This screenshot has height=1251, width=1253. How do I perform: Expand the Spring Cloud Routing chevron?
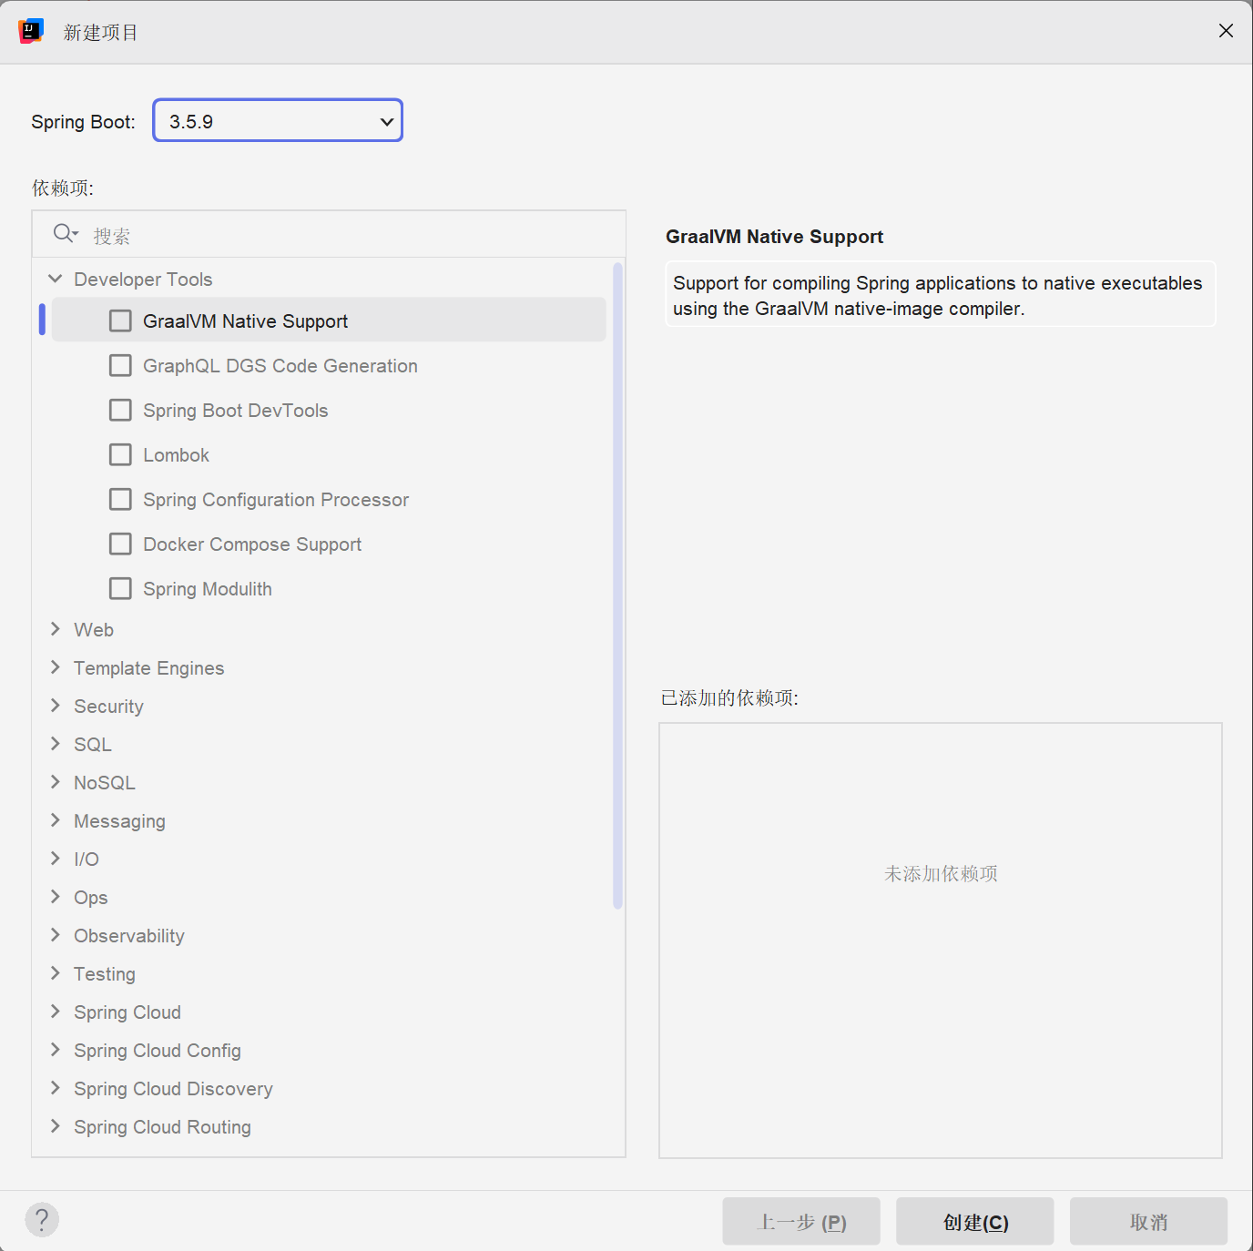tap(56, 1126)
